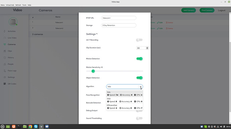The width and height of the screenshot is (231, 129).
Task: Launch Chrome from the taskbar
Action: click(x=30, y=127)
